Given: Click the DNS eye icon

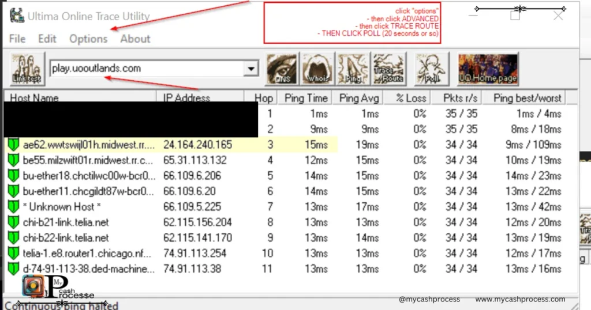Looking at the screenshot, I should [x=282, y=69].
